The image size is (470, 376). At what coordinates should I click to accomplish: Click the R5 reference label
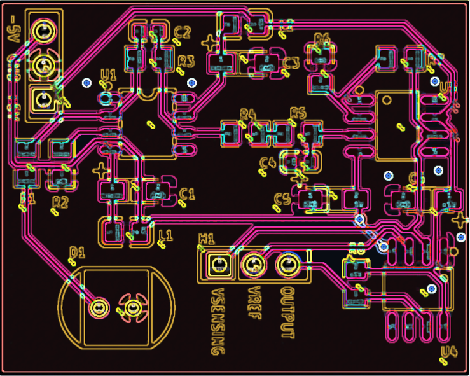(x=298, y=113)
